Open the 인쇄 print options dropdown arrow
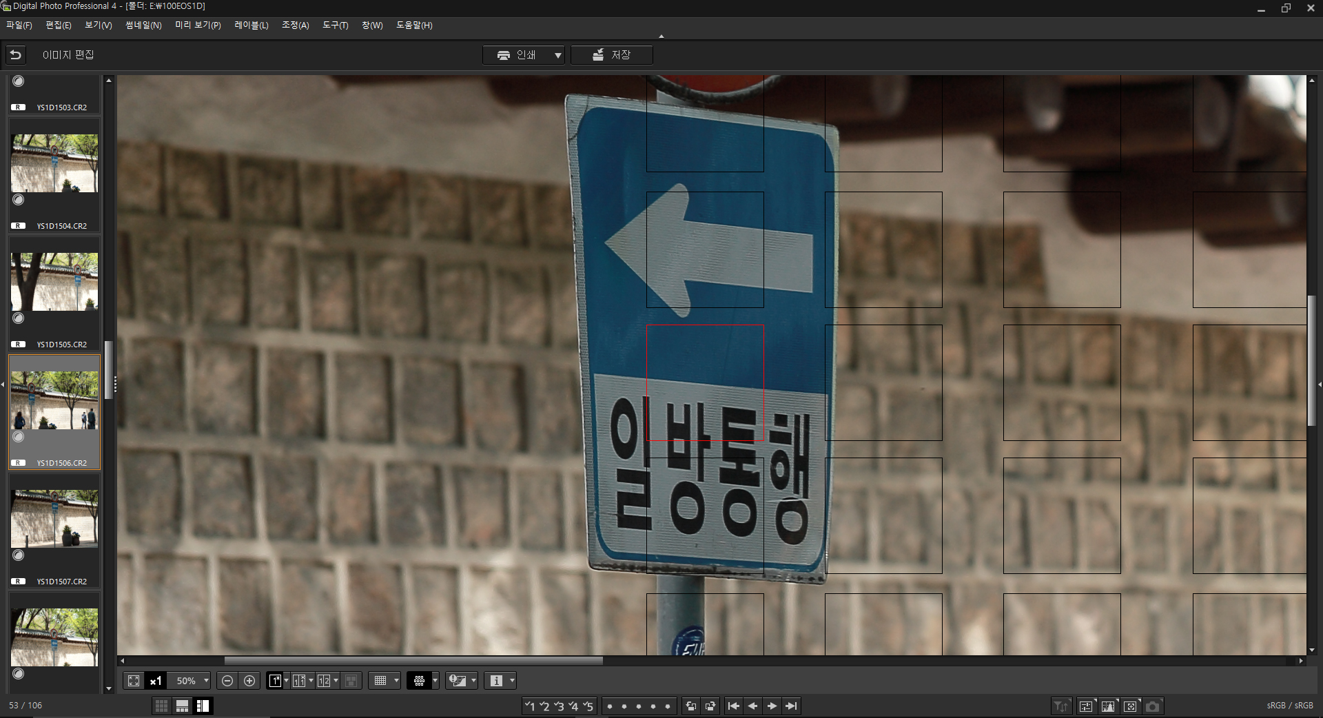This screenshot has height=718, width=1323. pyautogui.click(x=557, y=55)
